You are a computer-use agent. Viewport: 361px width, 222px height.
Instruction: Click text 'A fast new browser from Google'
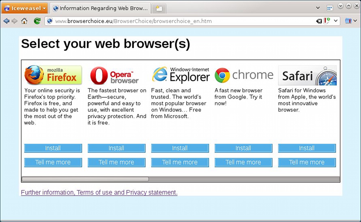click(x=238, y=94)
